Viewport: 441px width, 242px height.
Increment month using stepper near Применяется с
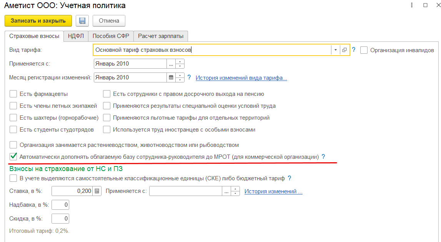(x=179, y=62)
